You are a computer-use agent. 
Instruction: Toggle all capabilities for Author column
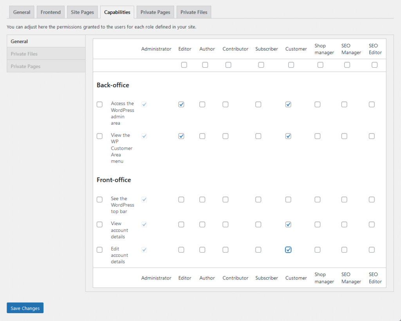point(205,65)
